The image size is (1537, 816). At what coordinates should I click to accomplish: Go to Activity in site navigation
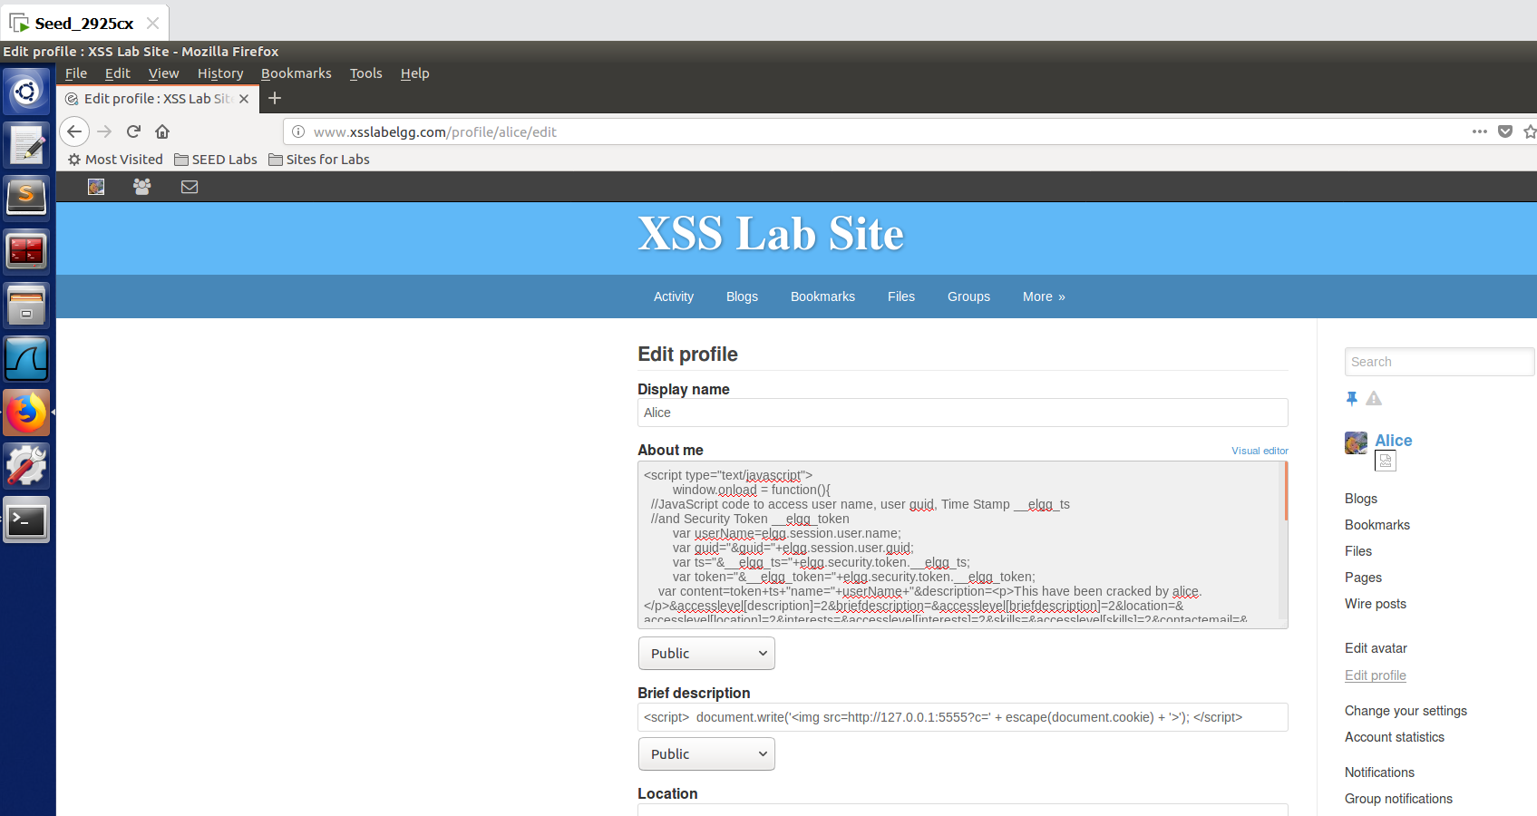click(674, 296)
